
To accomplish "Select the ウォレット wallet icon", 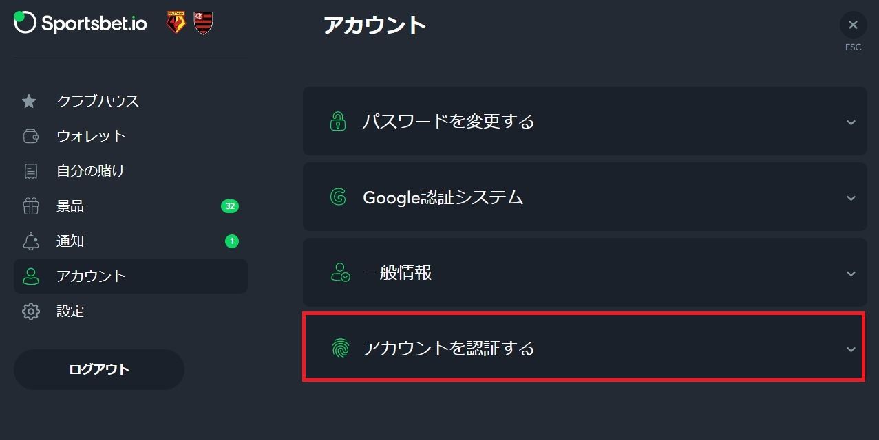I will tap(30, 136).
